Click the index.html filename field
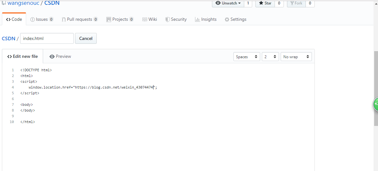Image resolution: width=378 pixels, height=171 pixels. [x=47, y=38]
